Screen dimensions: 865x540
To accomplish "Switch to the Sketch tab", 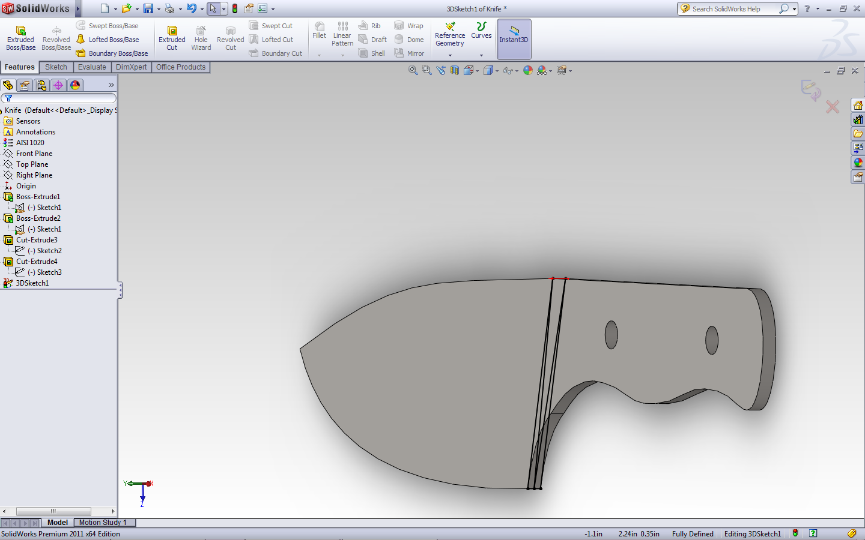I will click(x=56, y=67).
